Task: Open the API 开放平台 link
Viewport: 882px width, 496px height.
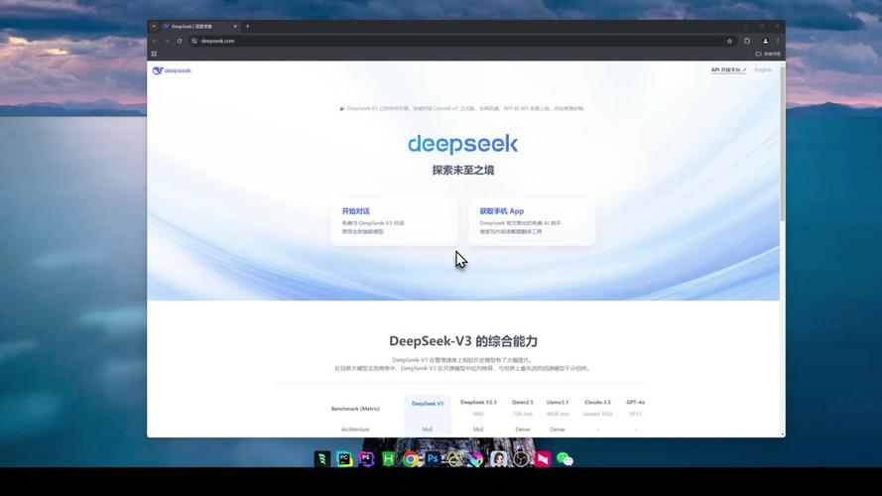Action: [728, 70]
